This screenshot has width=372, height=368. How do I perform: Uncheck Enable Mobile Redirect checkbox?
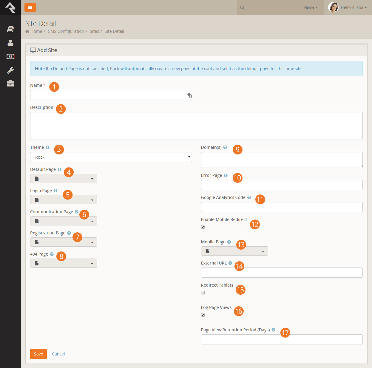point(203,227)
